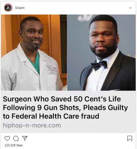This screenshot has width=137, height=149.
Task: Click the headline line 'Surgeon Who Saved 50 Cent's Life'
Action: click(x=62, y=99)
